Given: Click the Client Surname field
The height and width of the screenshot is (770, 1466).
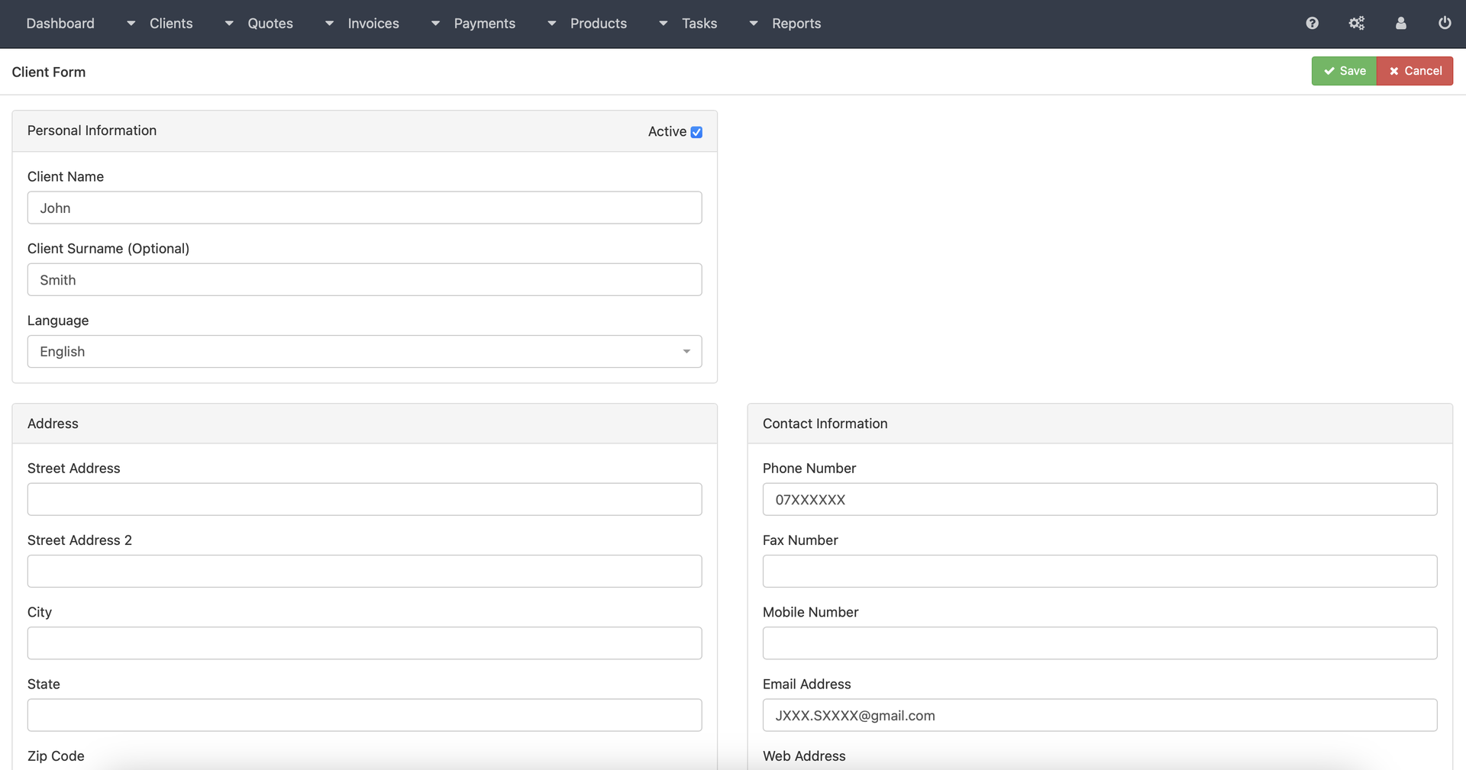Looking at the screenshot, I should pyautogui.click(x=364, y=280).
